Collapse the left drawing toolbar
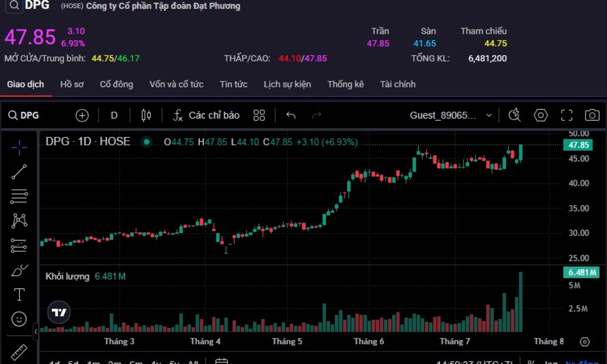Viewport: 607px width, 364px height. click(36, 332)
